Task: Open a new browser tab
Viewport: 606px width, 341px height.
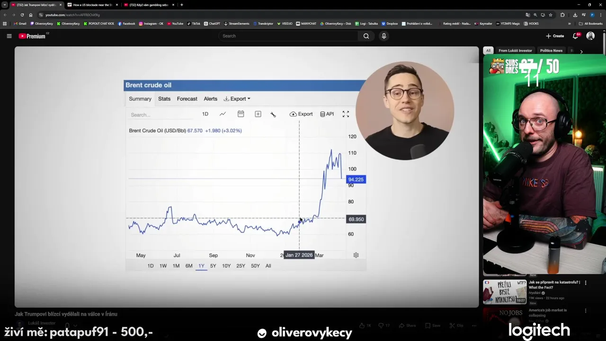Action: (x=182, y=5)
